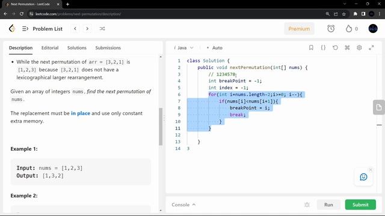Open a new browser tab
This screenshot has height=216, width=385.
67,4
